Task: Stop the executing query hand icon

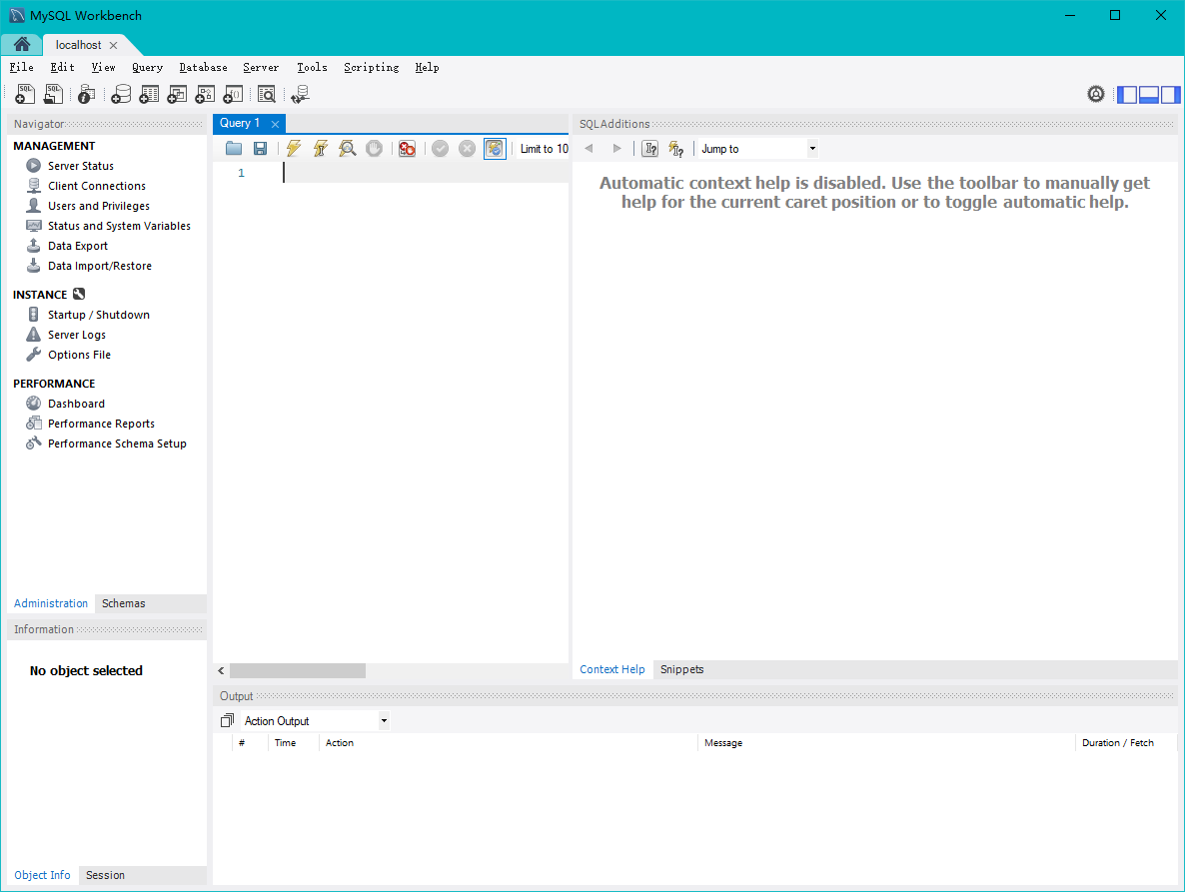Action: 374,149
